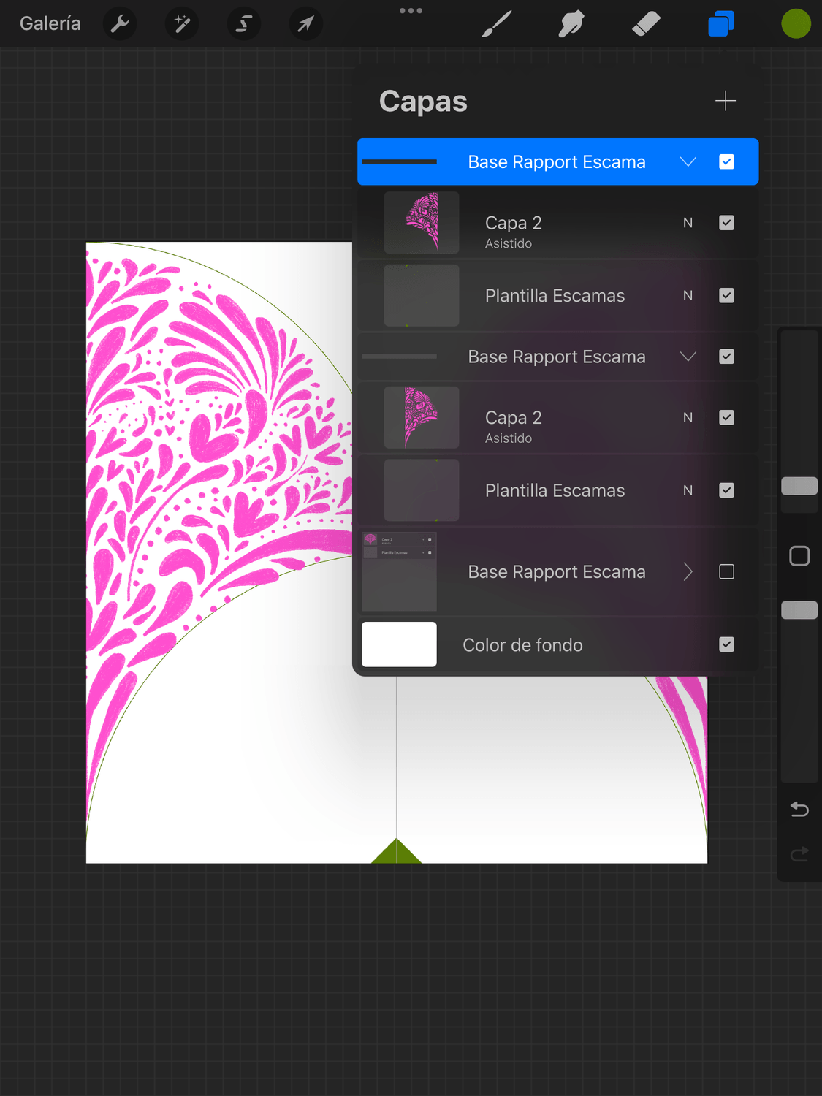Screen dimensions: 822x1096
Task: Open the Adjustments magic wand menu
Action: click(x=182, y=24)
